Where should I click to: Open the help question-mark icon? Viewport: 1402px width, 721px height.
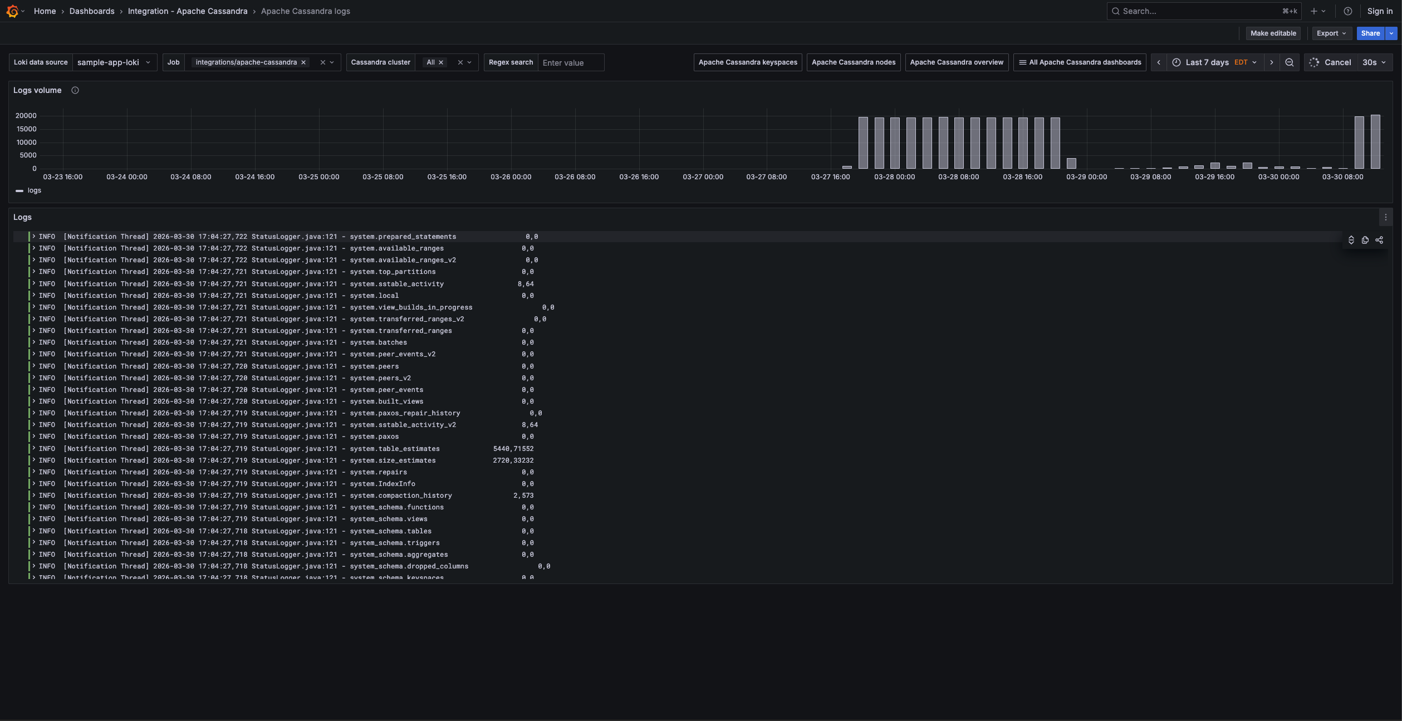1347,11
